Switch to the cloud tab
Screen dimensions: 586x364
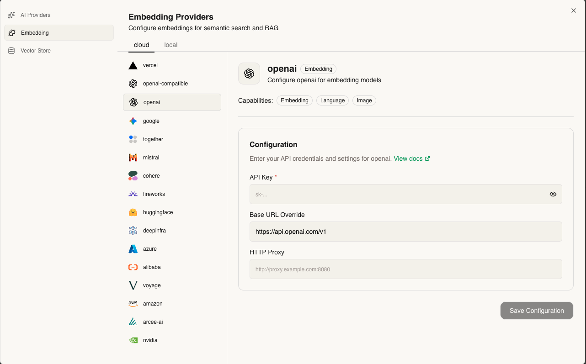click(141, 45)
